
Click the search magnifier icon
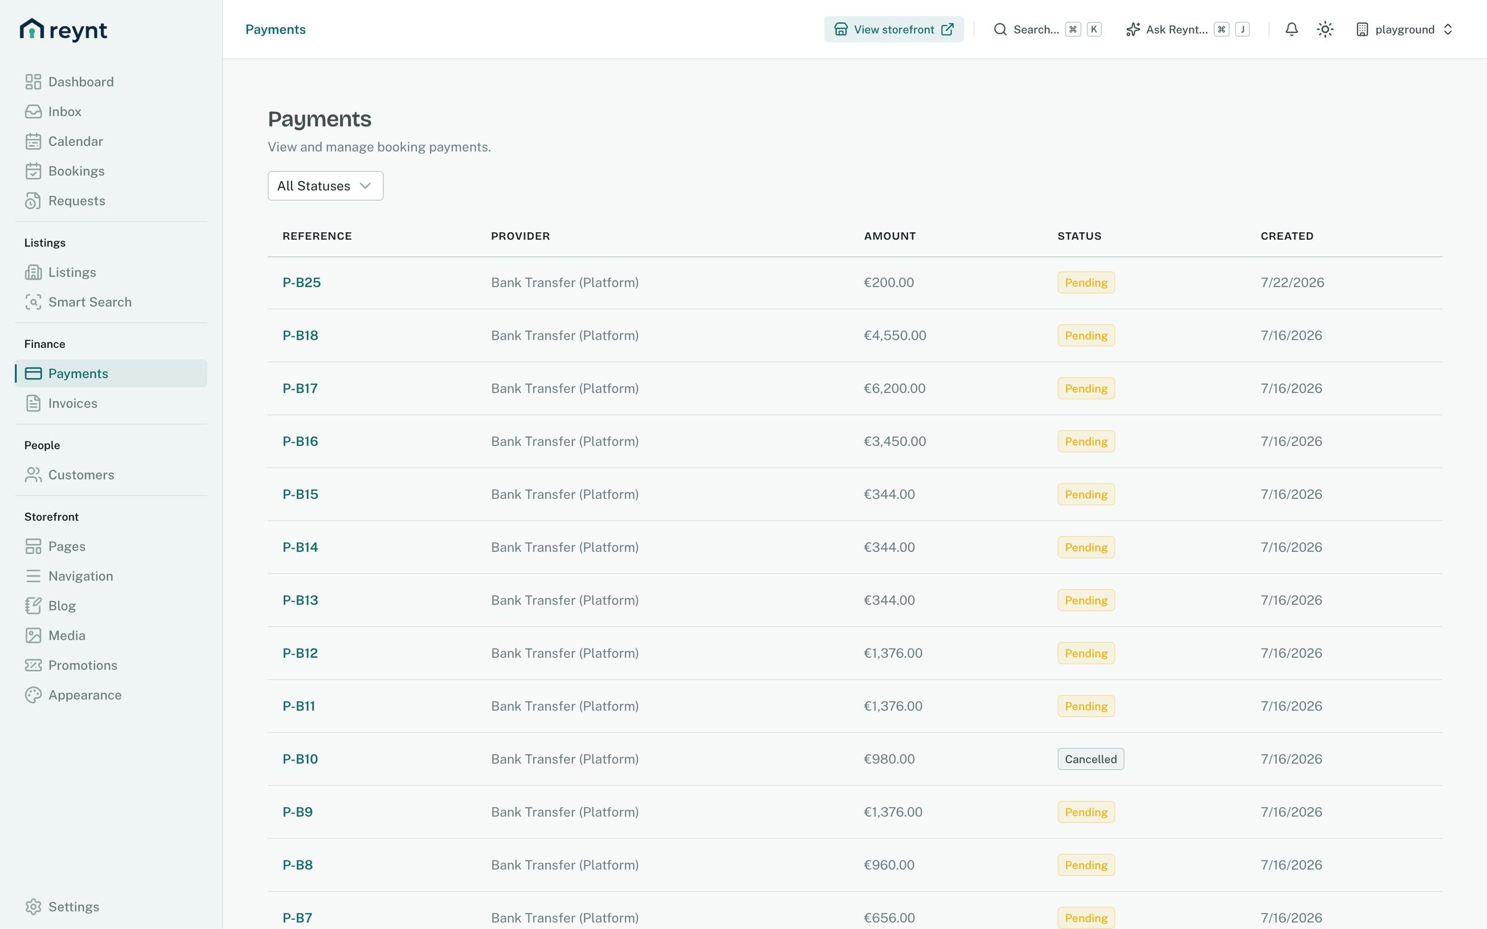click(1000, 30)
